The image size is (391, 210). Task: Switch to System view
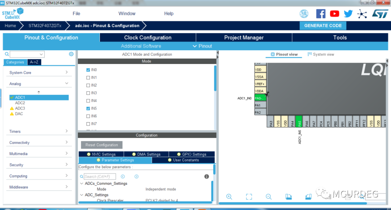321,54
